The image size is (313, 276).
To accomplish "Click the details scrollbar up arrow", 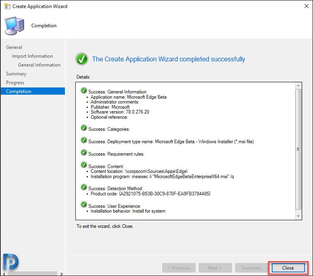I will coord(298,85).
